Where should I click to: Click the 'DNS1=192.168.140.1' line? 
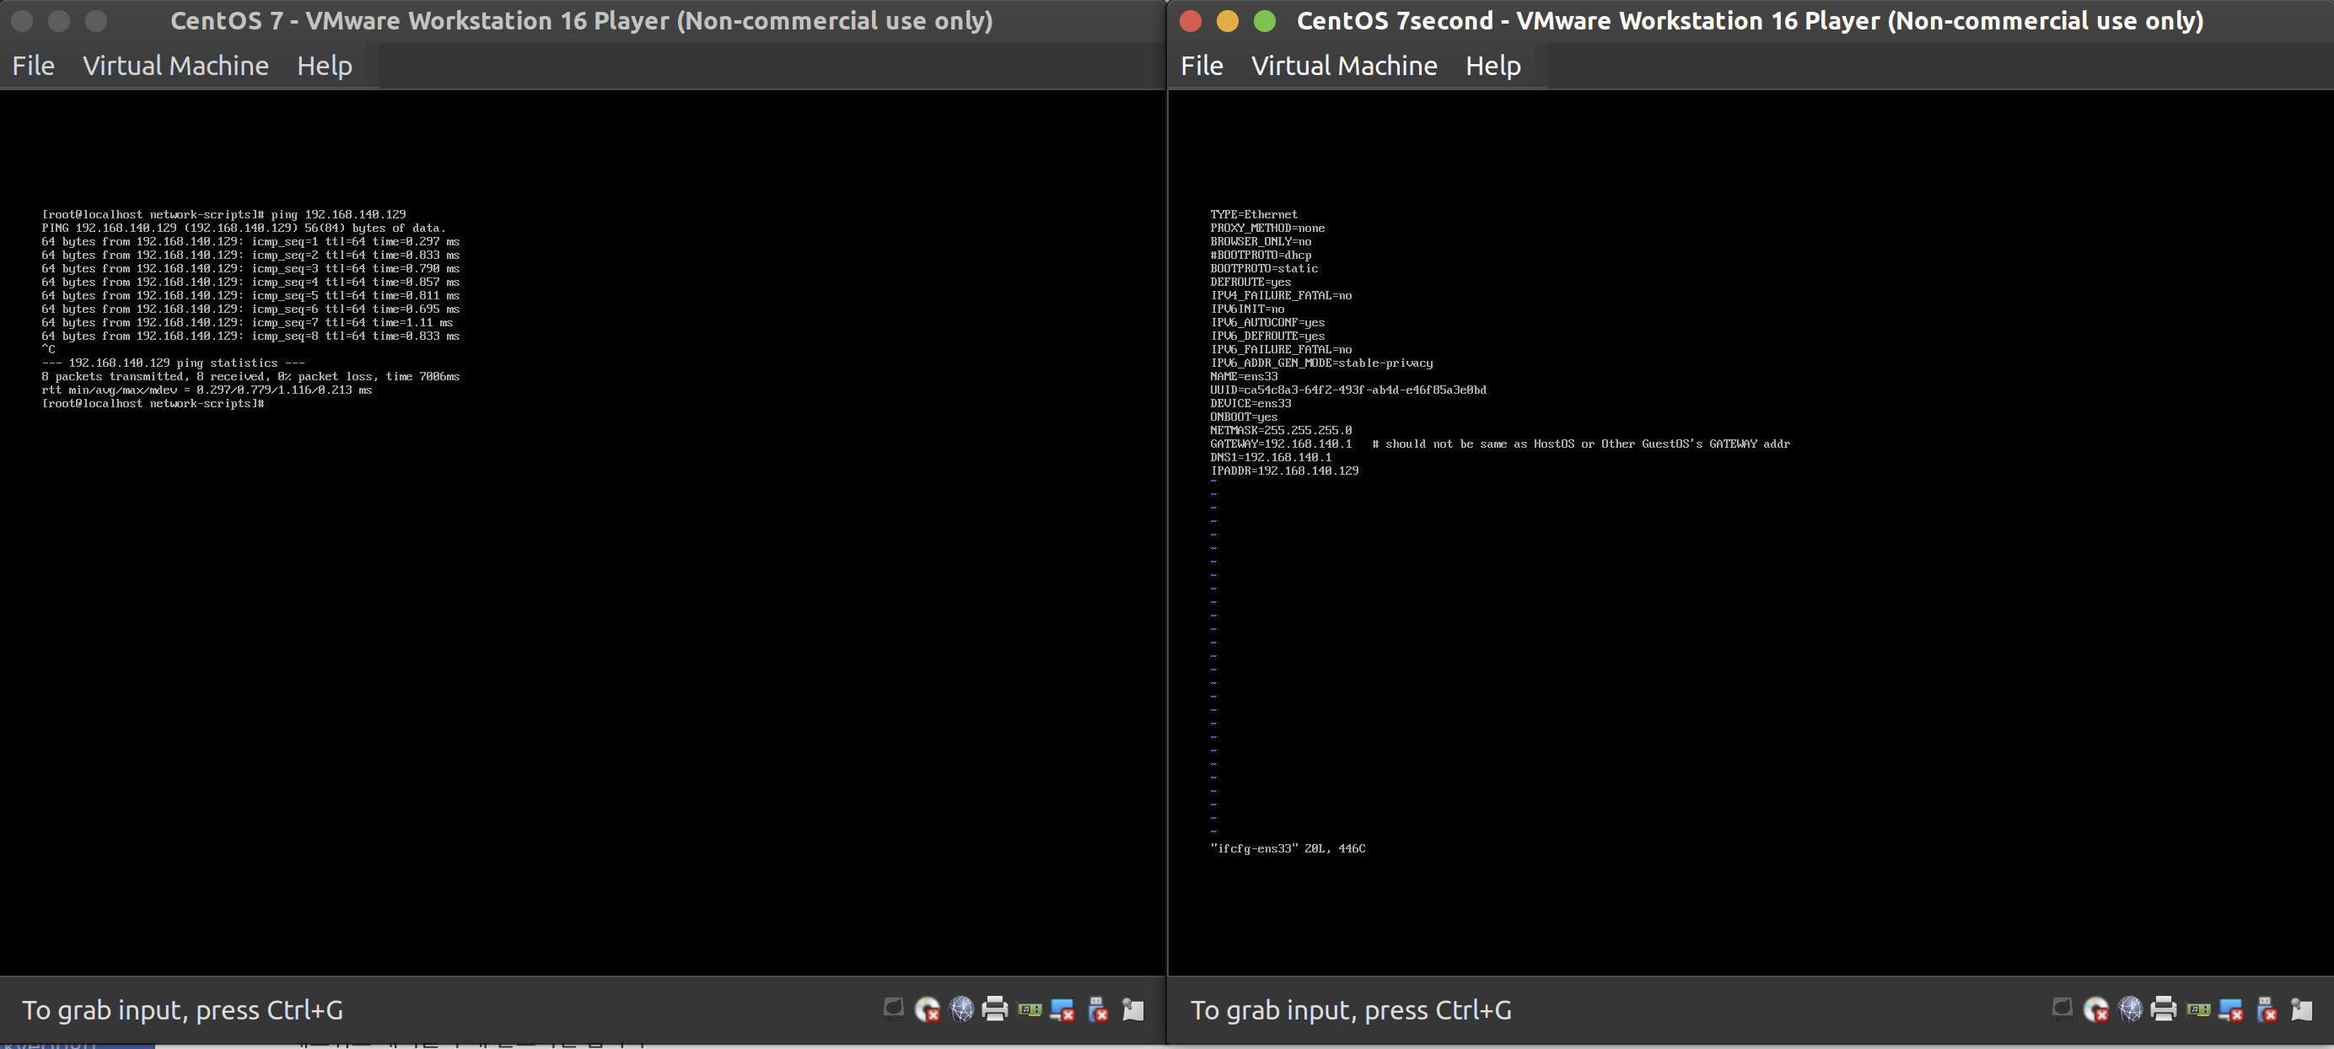pos(1272,458)
